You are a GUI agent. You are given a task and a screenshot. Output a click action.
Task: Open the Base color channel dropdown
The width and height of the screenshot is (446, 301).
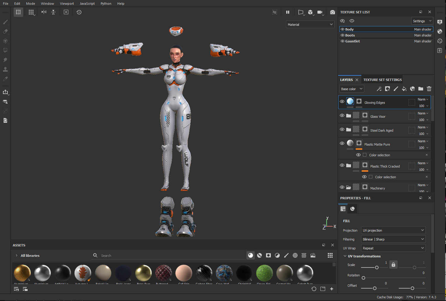(352, 89)
